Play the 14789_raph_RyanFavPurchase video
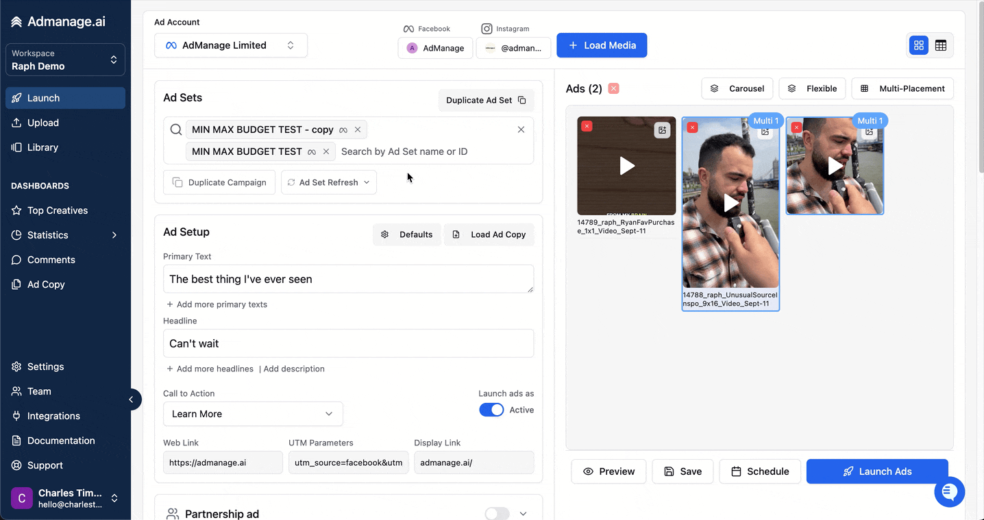Image resolution: width=984 pixels, height=520 pixels. coord(627,166)
